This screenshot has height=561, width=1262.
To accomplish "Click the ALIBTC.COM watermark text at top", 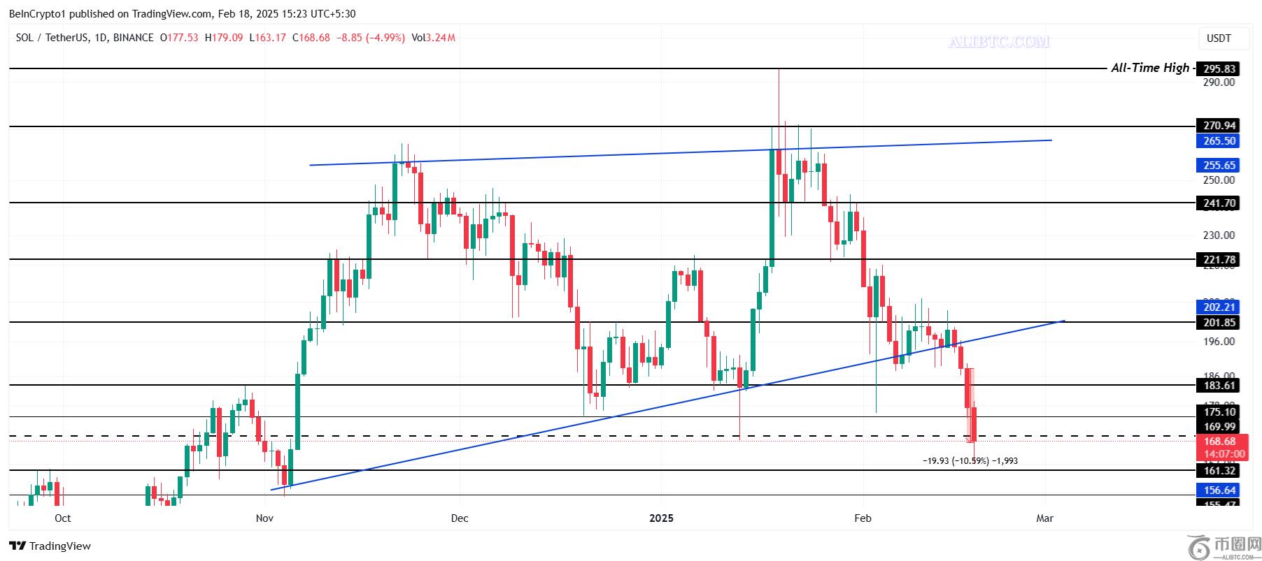I will point(998,42).
